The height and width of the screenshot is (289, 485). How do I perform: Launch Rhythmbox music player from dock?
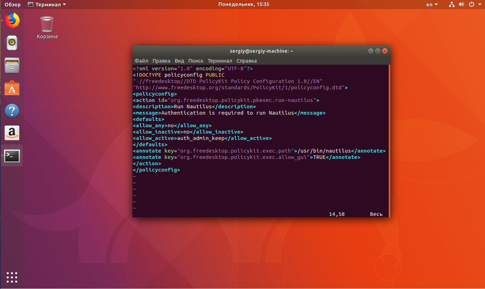(12, 43)
